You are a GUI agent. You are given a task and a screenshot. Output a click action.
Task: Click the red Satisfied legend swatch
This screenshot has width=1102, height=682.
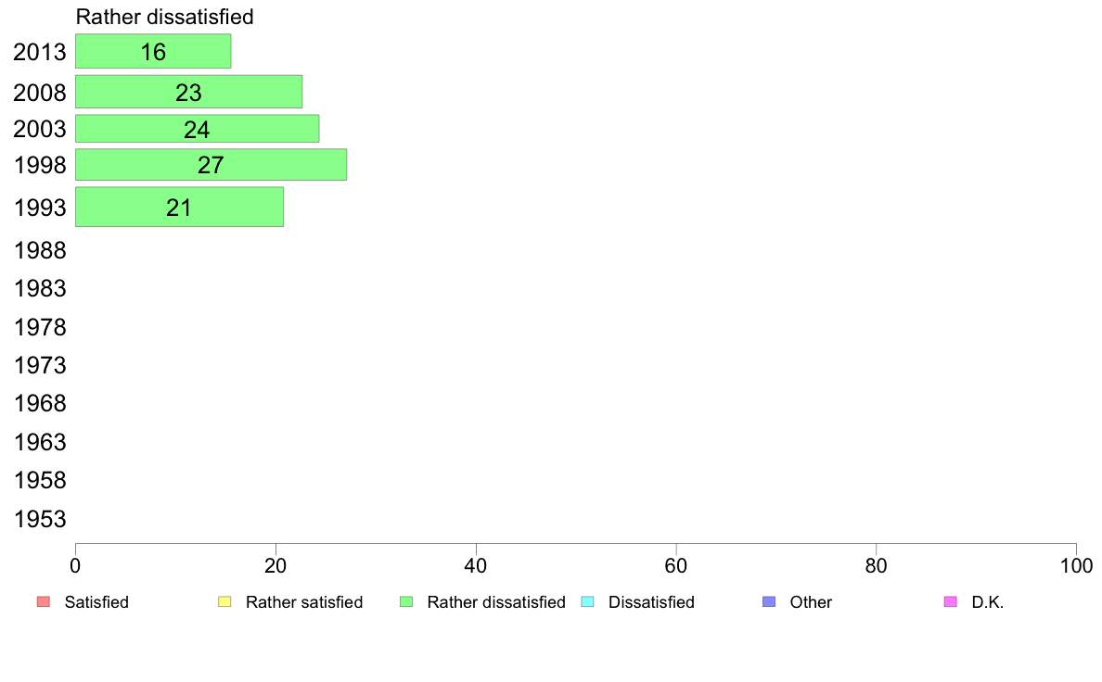click(x=44, y=602)
